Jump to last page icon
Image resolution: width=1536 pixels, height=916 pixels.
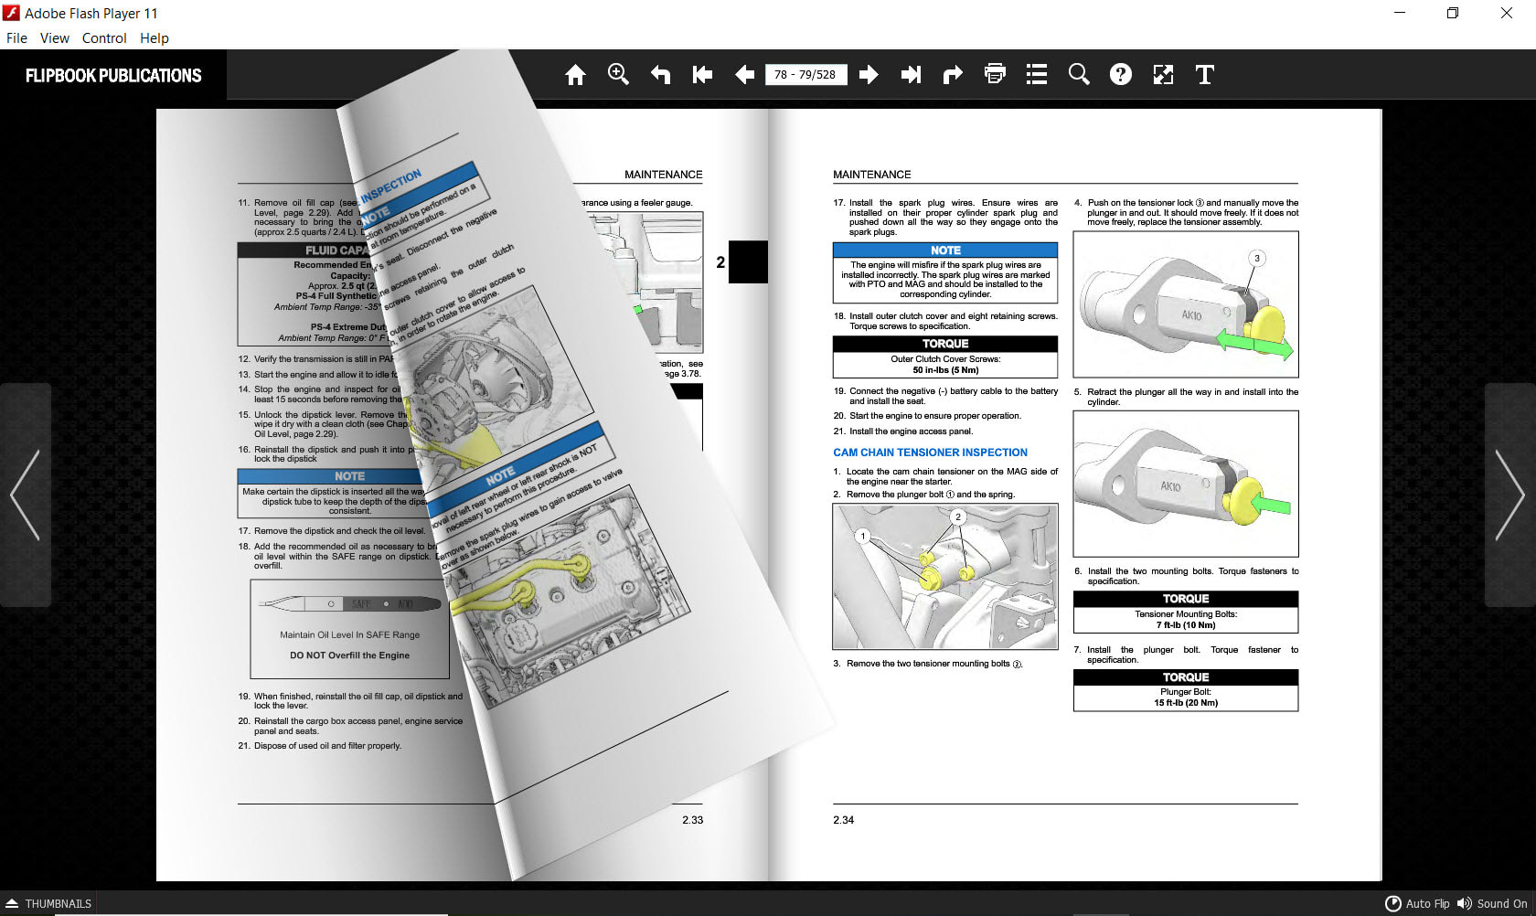pos(911,75)
